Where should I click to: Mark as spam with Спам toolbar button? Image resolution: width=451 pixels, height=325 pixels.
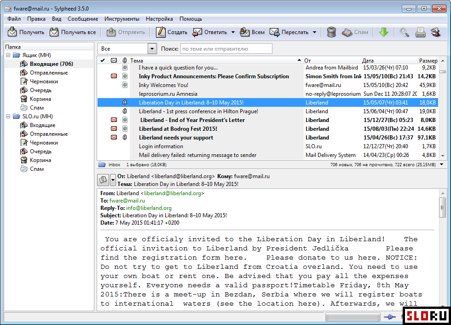(355, 32)
